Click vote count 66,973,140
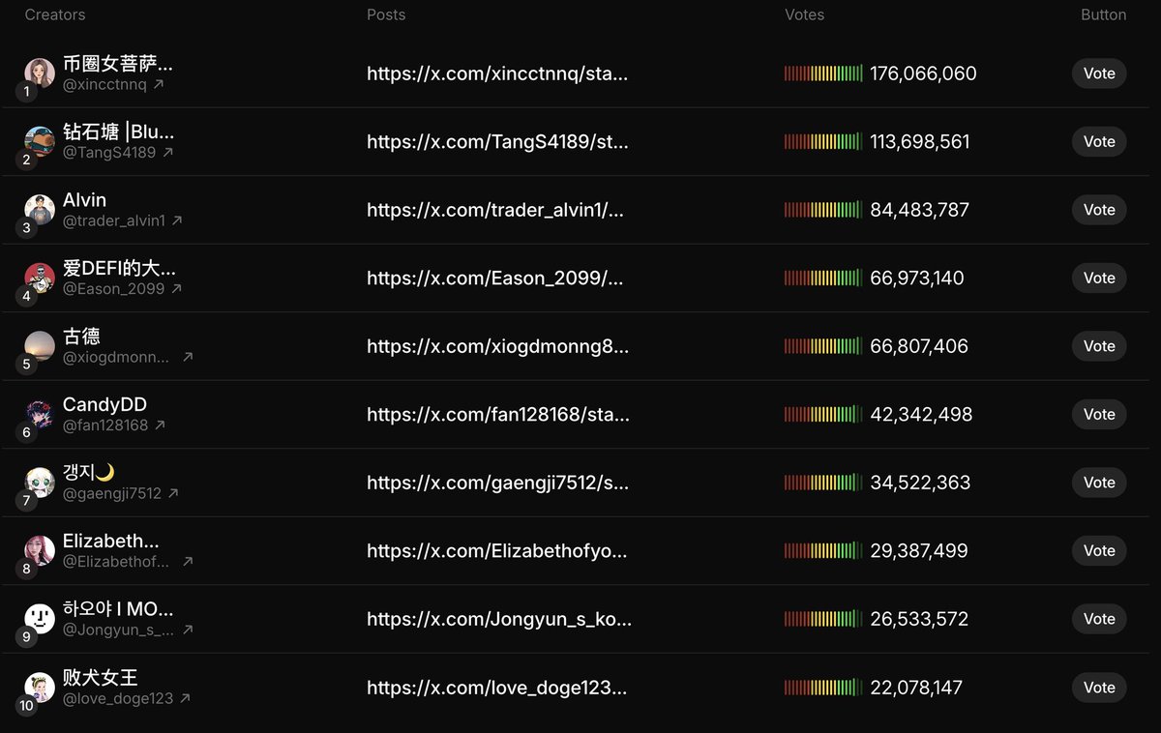This screenshot has width=1161, height=733. 917,278
